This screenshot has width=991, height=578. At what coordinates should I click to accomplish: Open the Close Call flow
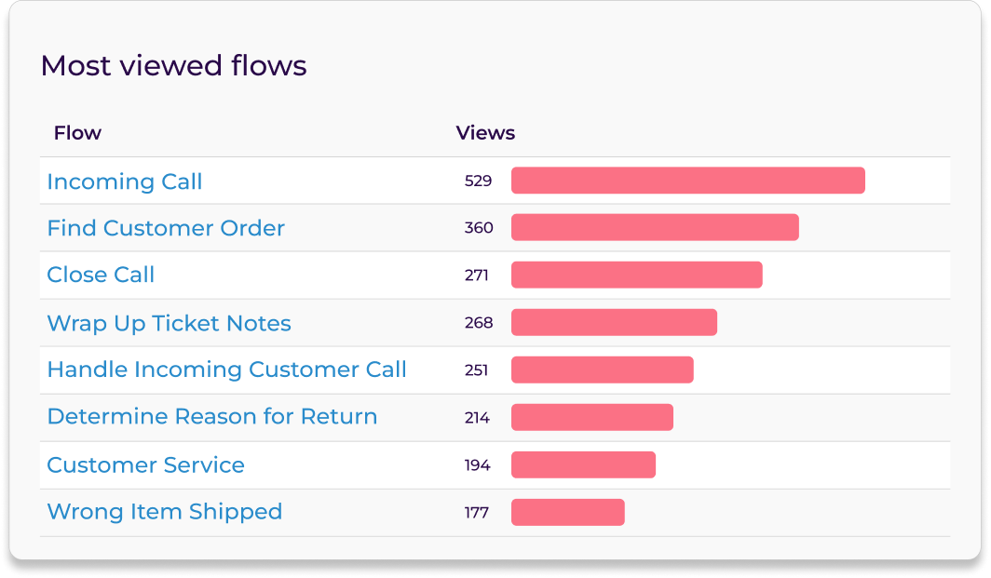pos(101,275)
